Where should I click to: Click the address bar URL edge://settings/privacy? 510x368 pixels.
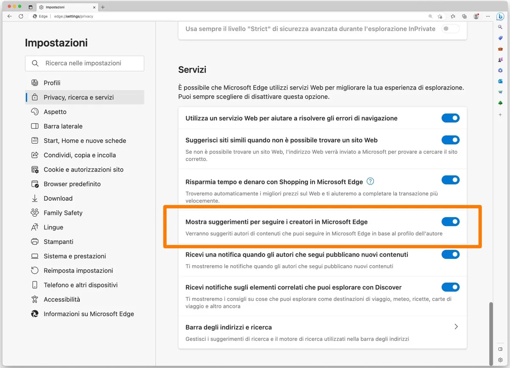point(74,17)
